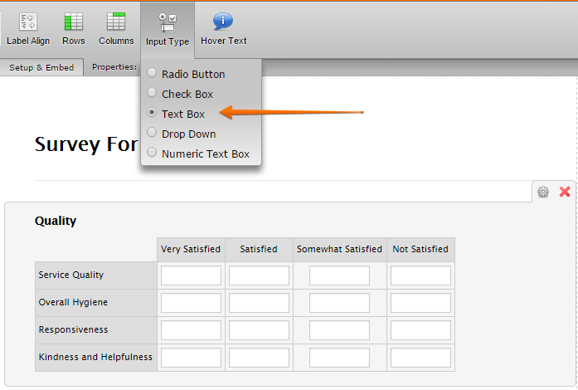Delete the question with the red X
578x390 pixels.
[x=565, y=192]
